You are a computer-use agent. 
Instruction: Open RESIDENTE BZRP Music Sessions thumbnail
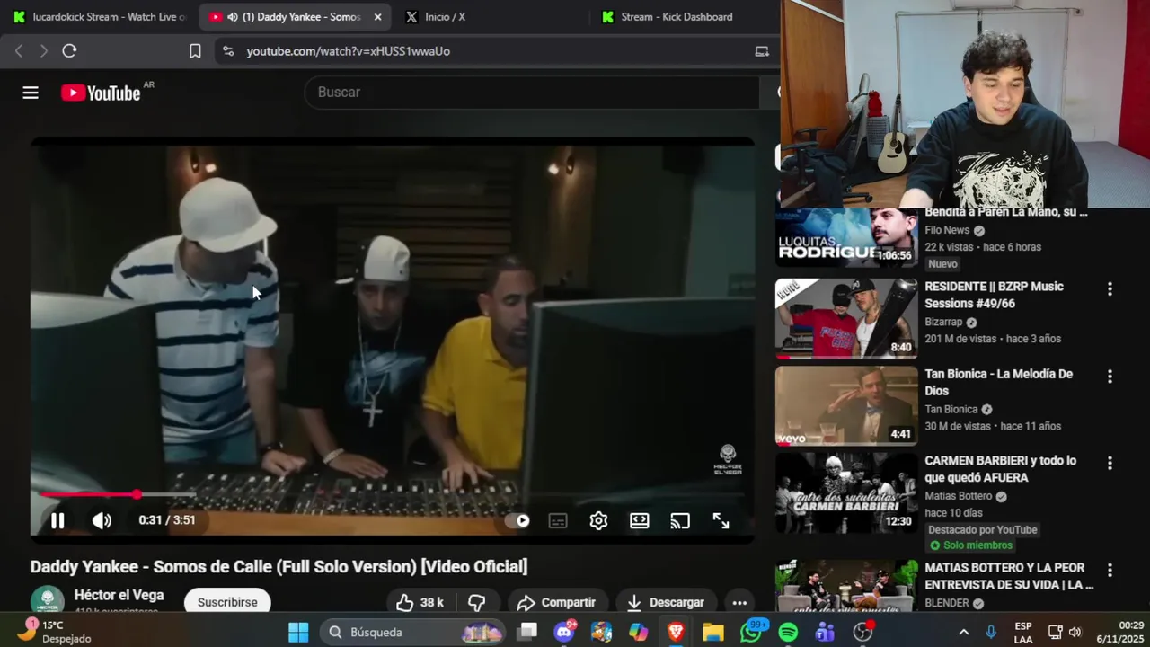tap(846, 319)
